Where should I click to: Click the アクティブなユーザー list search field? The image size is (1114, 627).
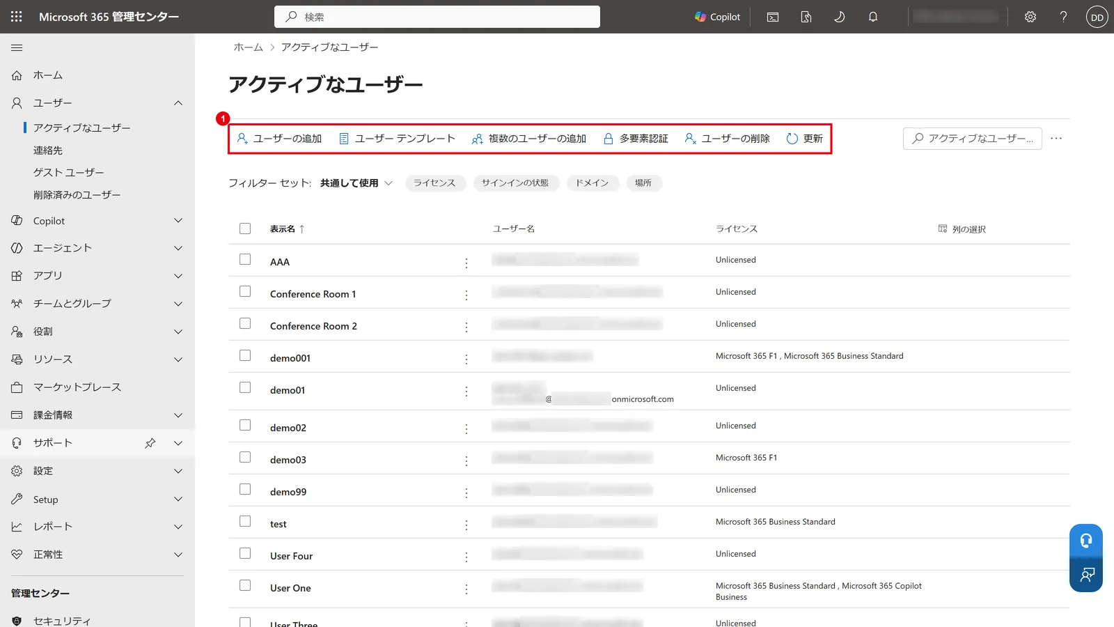(973, 139)
